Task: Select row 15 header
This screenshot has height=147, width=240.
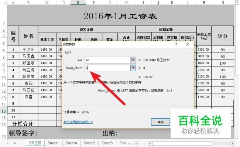Action: coord(4,110)
